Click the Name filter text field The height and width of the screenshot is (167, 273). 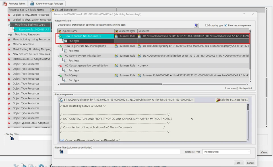coord(123,152)
